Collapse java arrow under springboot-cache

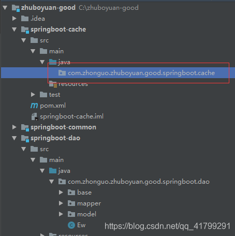[42, 62]
